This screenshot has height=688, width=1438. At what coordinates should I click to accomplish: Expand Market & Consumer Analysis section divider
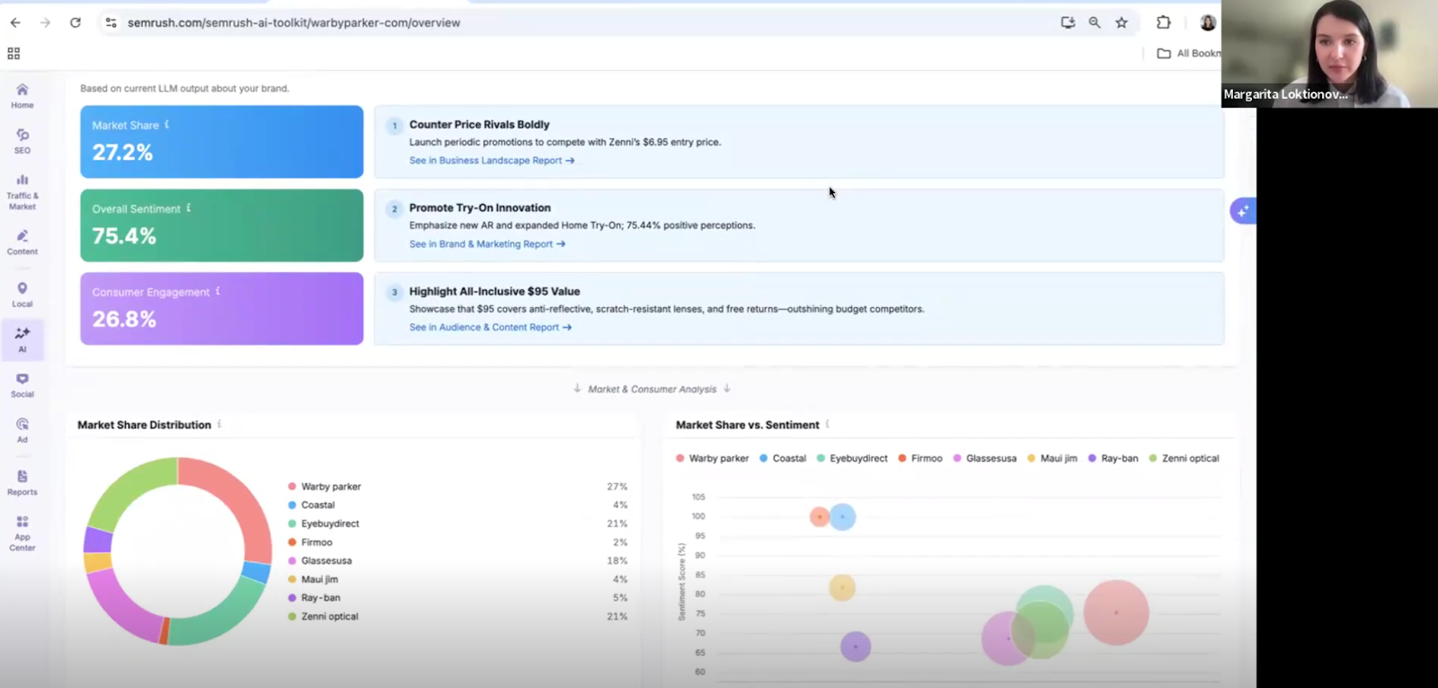point(652,389)
